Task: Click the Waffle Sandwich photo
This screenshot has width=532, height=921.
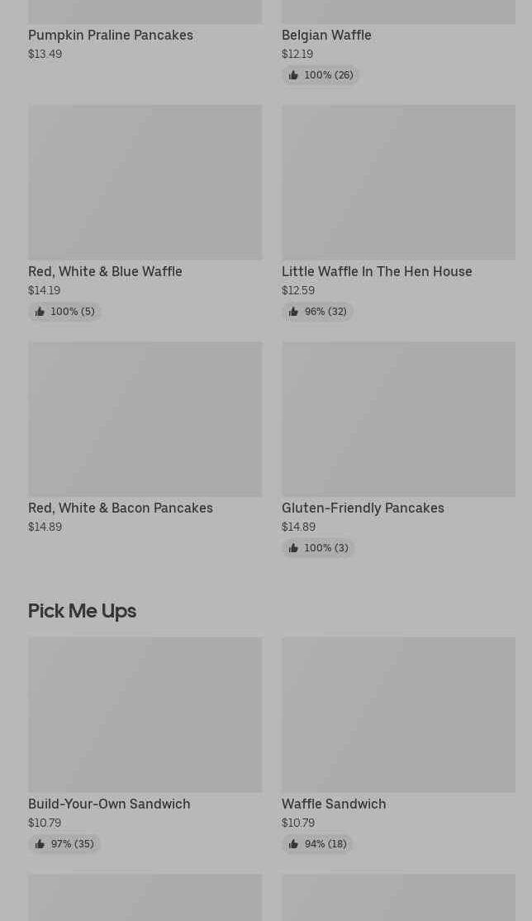Action: (398, 714)
